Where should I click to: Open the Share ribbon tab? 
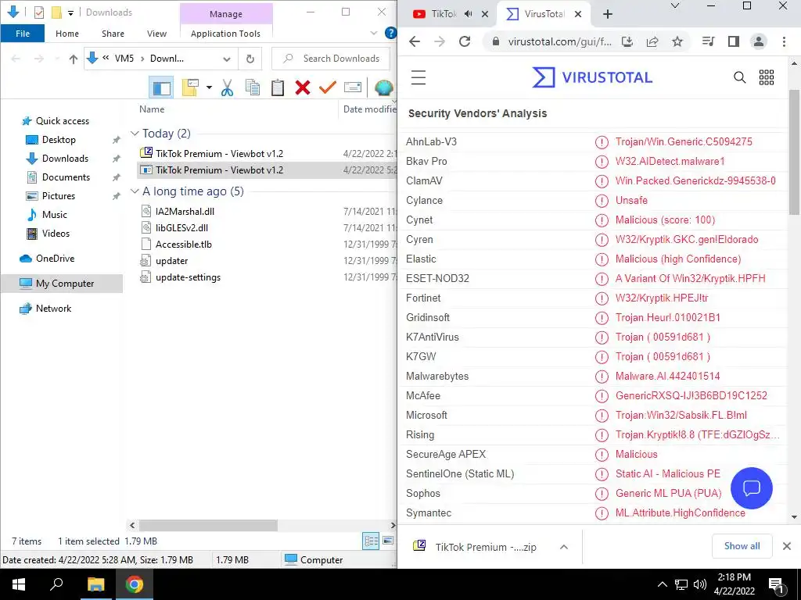(113, 33)
